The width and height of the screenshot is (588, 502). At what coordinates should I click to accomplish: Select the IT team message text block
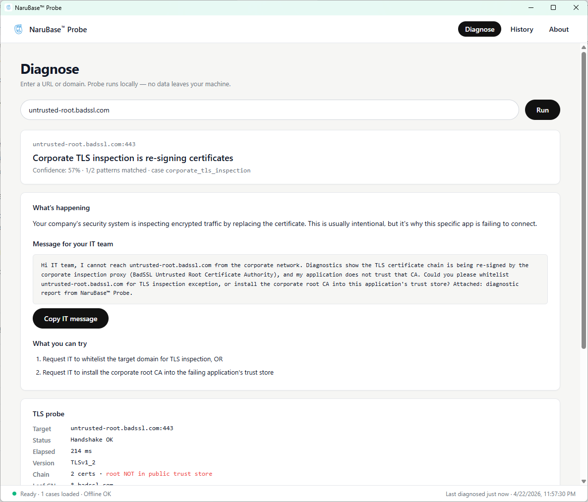(x=290, y=279)
